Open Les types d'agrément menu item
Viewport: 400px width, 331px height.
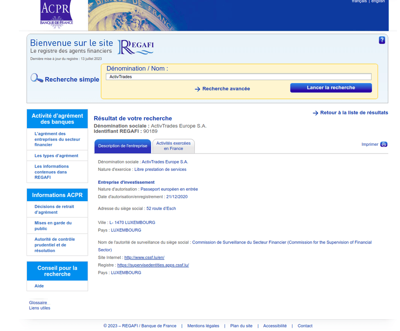[56, 156]
